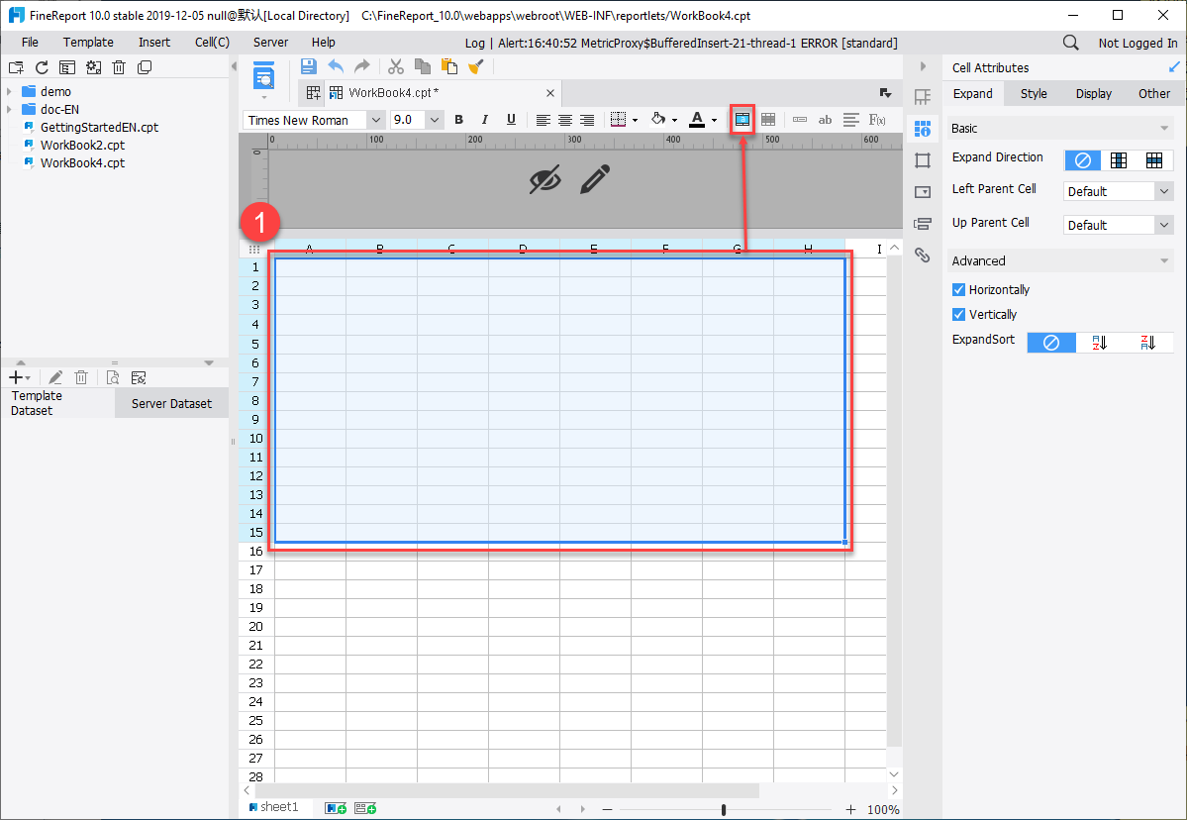Click the Merge Cells toolbar icon
1187x820 pixels.
tap(742, 120)
